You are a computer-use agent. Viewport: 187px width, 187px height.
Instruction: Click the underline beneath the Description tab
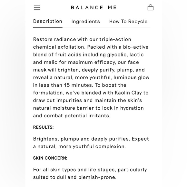pyautogui.click(x=48, y=27)
